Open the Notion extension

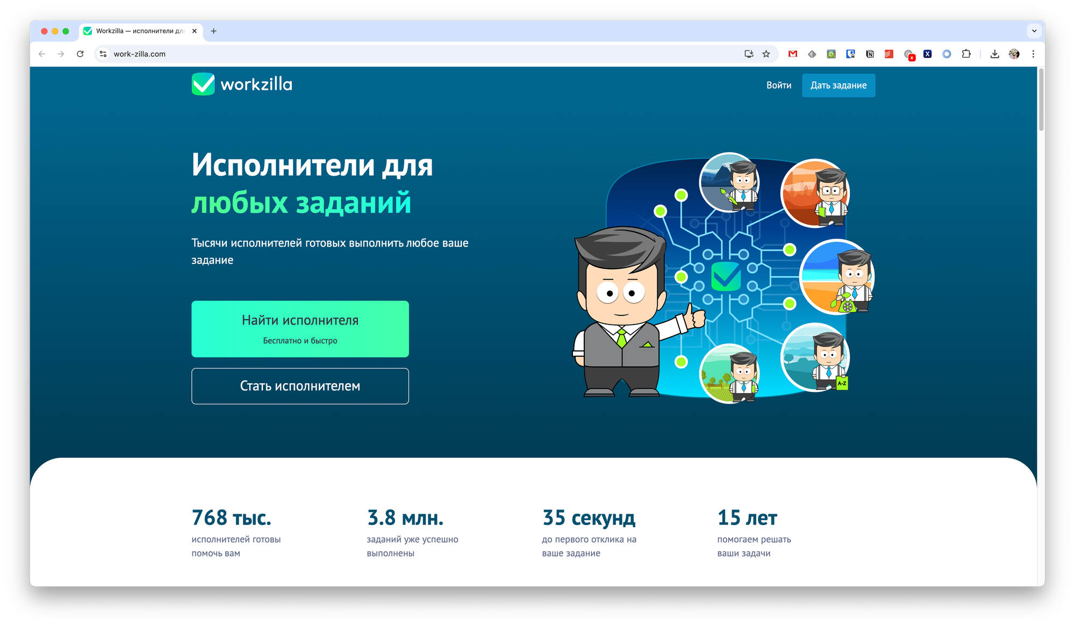pos(870,54)
